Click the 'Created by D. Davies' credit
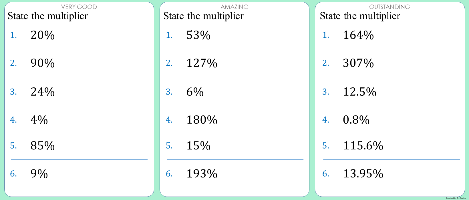This screenshot has height=200, width=469. click(456, 198)
